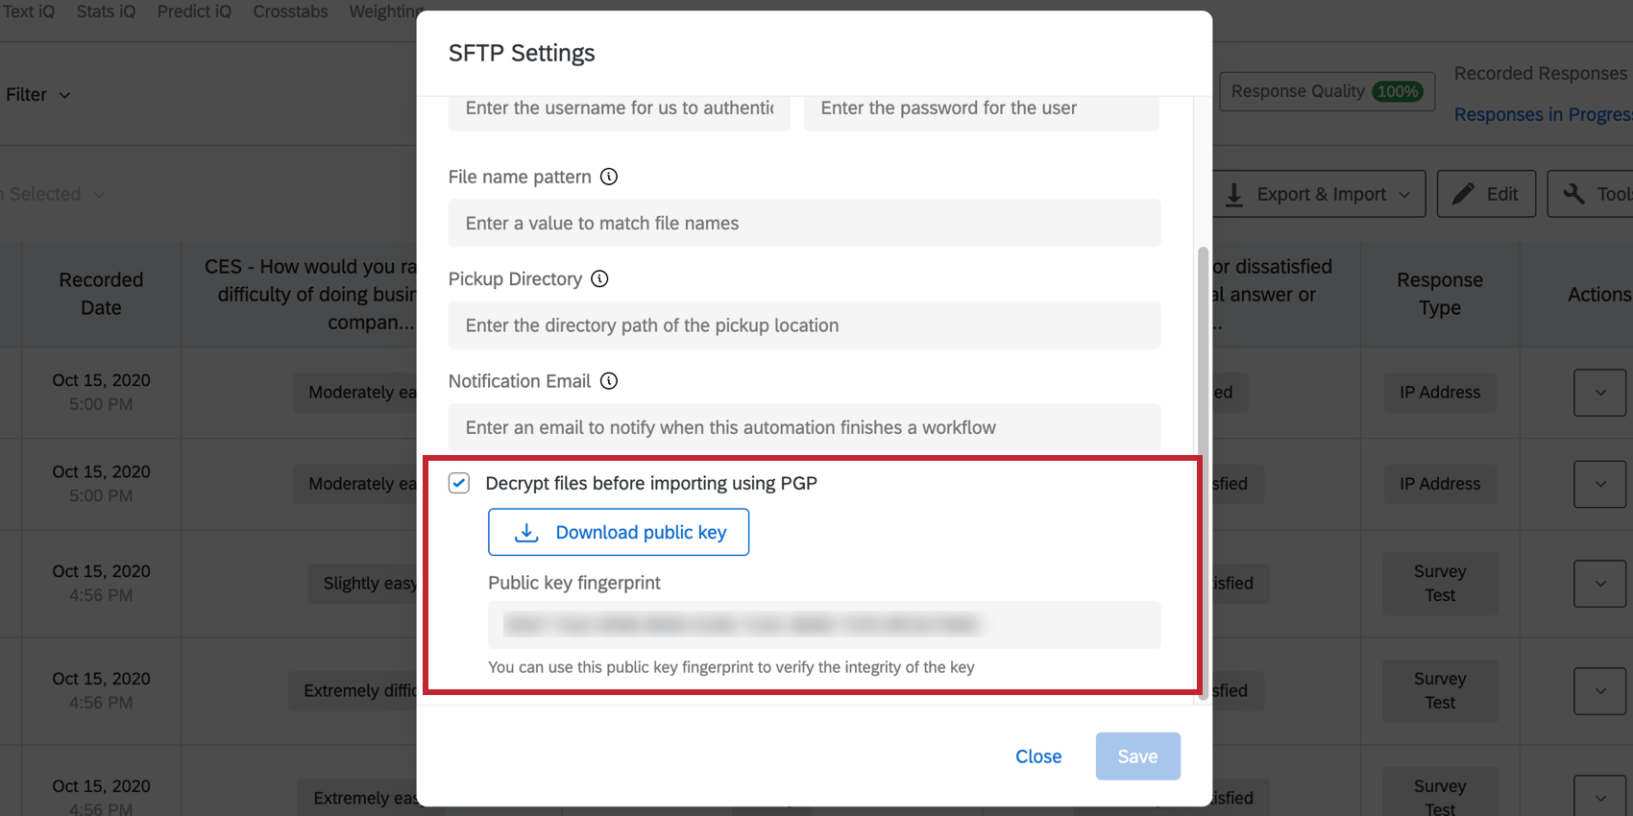The width and height of the screenshot is (1633, 816).
Task: Select the pencil icon on the Edit button
Action: [x=1465, y=193]
